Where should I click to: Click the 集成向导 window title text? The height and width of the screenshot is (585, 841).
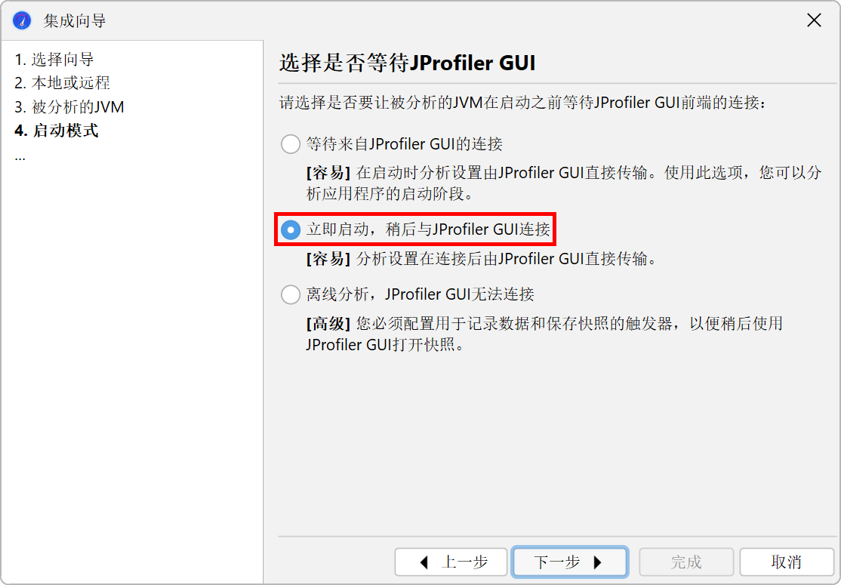pos(75,21)
